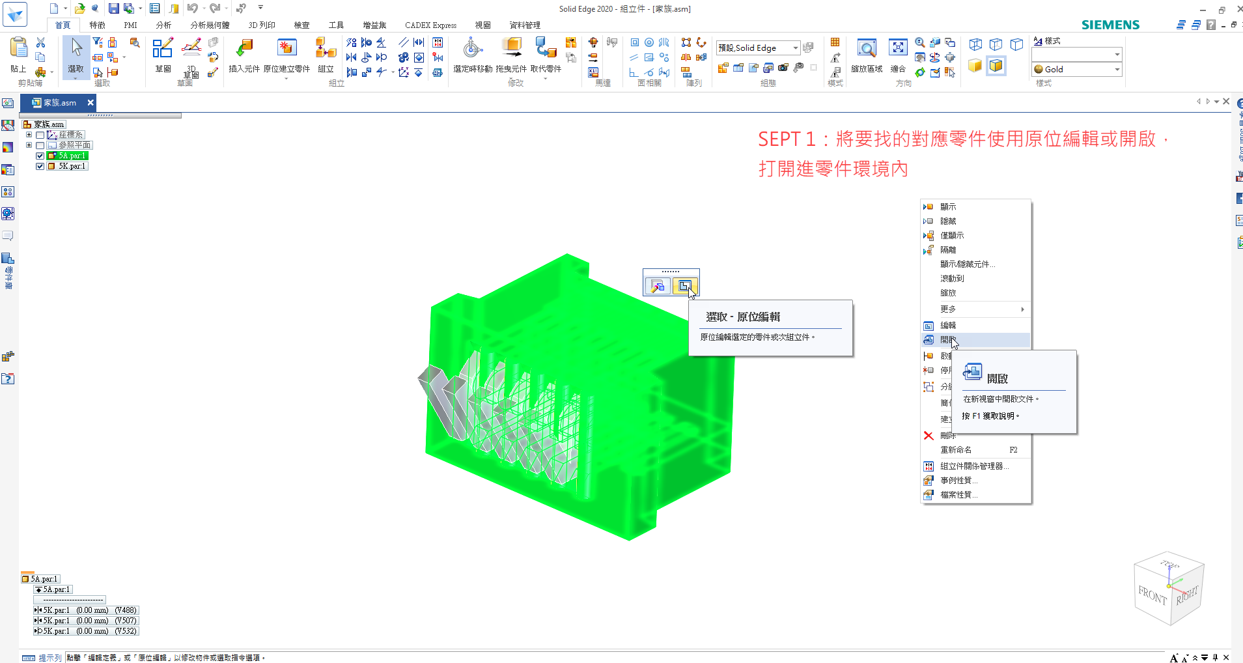The width and height of the screenshot is (1243, 663).
Task: Click the view orientation cube
Action: point(1169,589)
